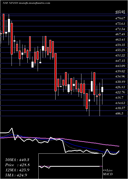This screenshot has height=179, width=128.
Task: Click the 5MA : 424.9 readout
Action: pyautogui.click(x=17, y=175)
